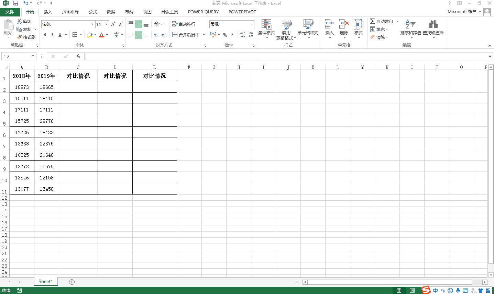Add a new sheet with the plus button

click(72, 282)
